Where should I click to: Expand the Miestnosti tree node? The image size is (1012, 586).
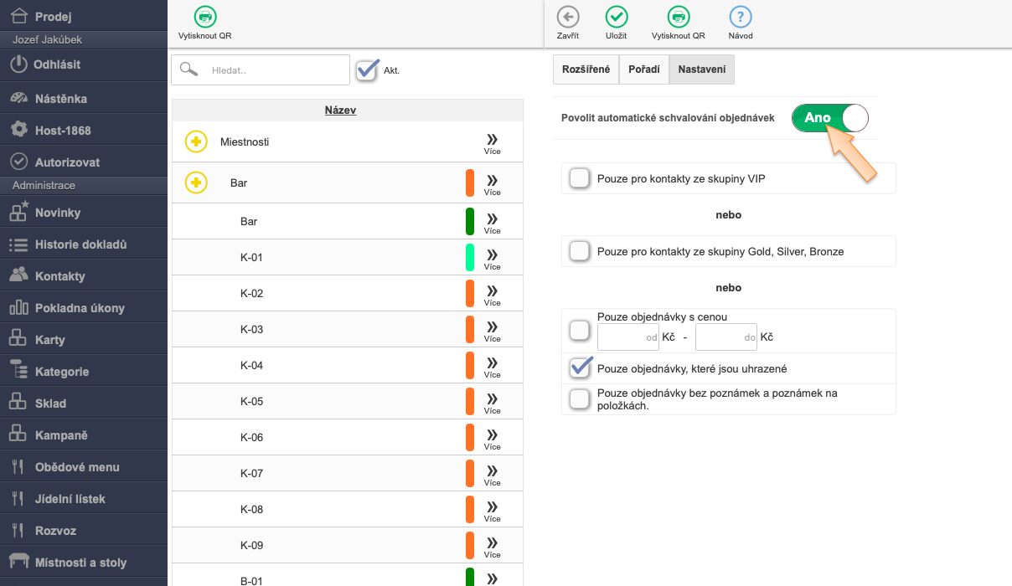coord(196,142)
